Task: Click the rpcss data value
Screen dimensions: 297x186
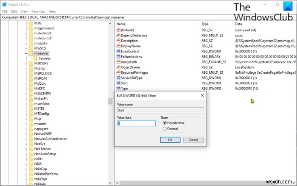Action: click(239, 36)
